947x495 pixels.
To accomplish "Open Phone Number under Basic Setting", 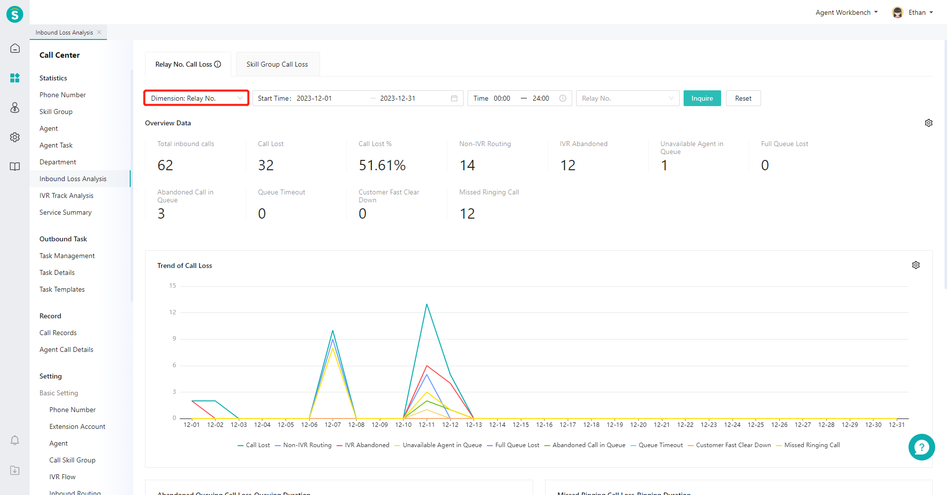I will point(73,410).
